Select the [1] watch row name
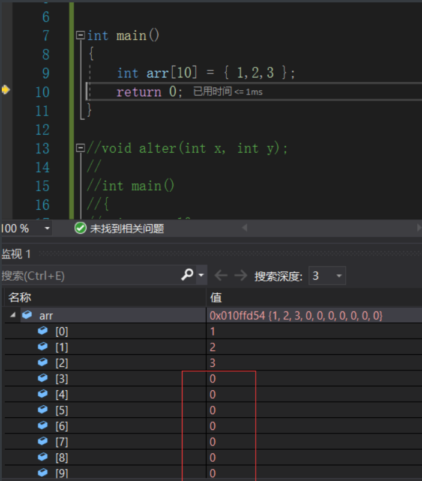The height and width of the screenshot is (481, 422). 62,348
